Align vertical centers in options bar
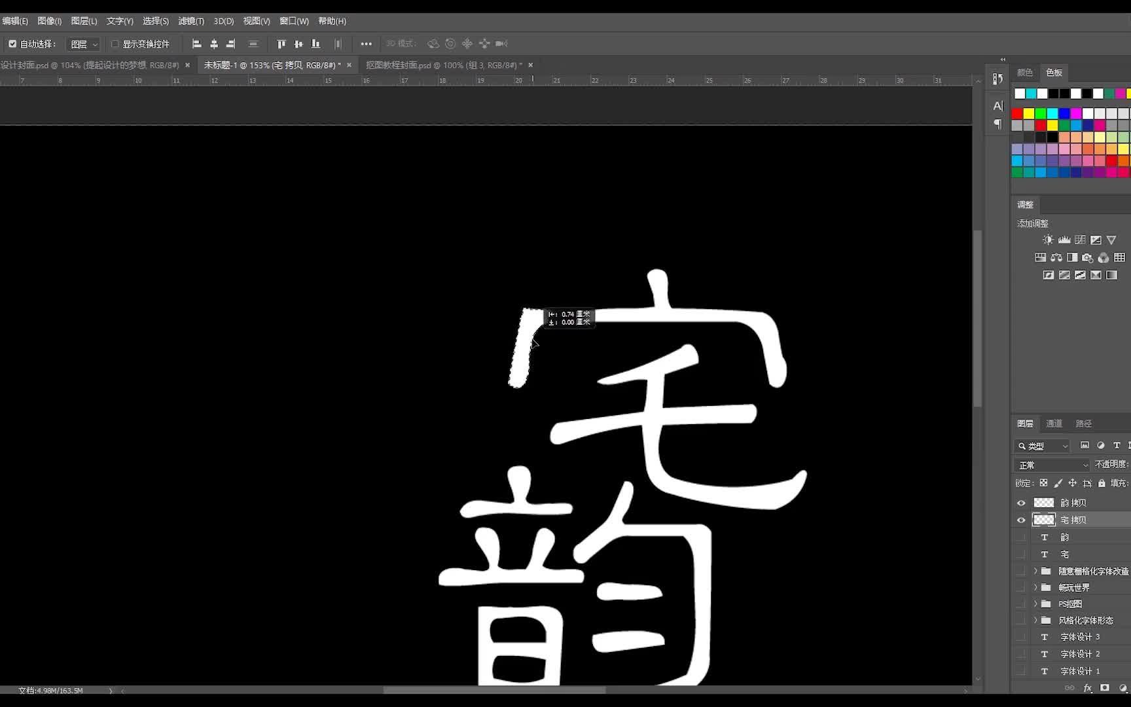The height and width of the screenshot is (707, 1131). (298, 44)
